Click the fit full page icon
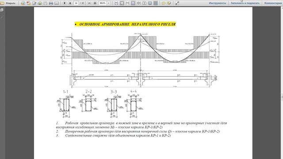The image size is (283, 159). 122,3
